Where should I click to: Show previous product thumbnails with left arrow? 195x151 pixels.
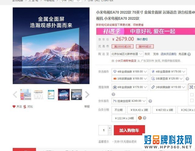tap(15, 94)
